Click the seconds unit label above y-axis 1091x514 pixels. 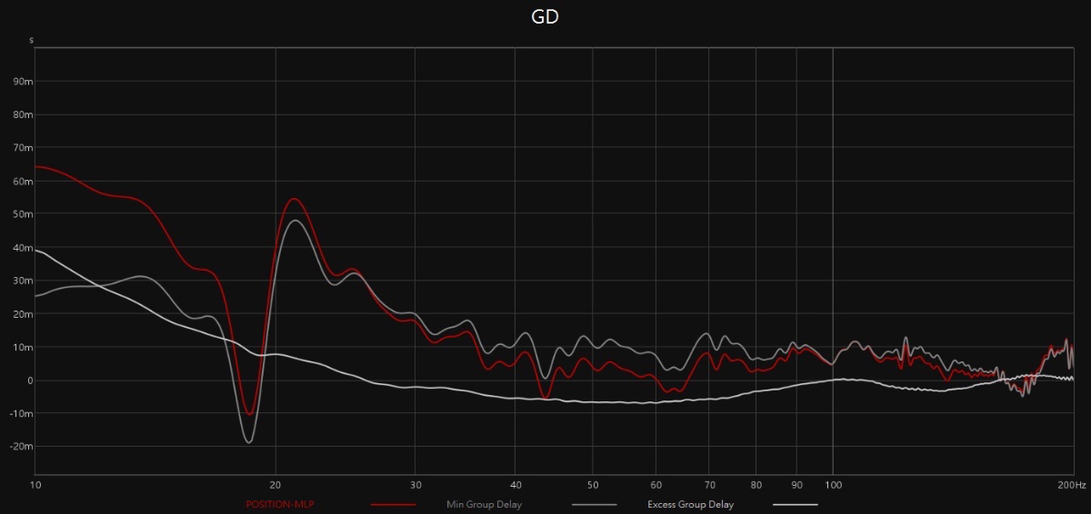click(x=31, y=41)
